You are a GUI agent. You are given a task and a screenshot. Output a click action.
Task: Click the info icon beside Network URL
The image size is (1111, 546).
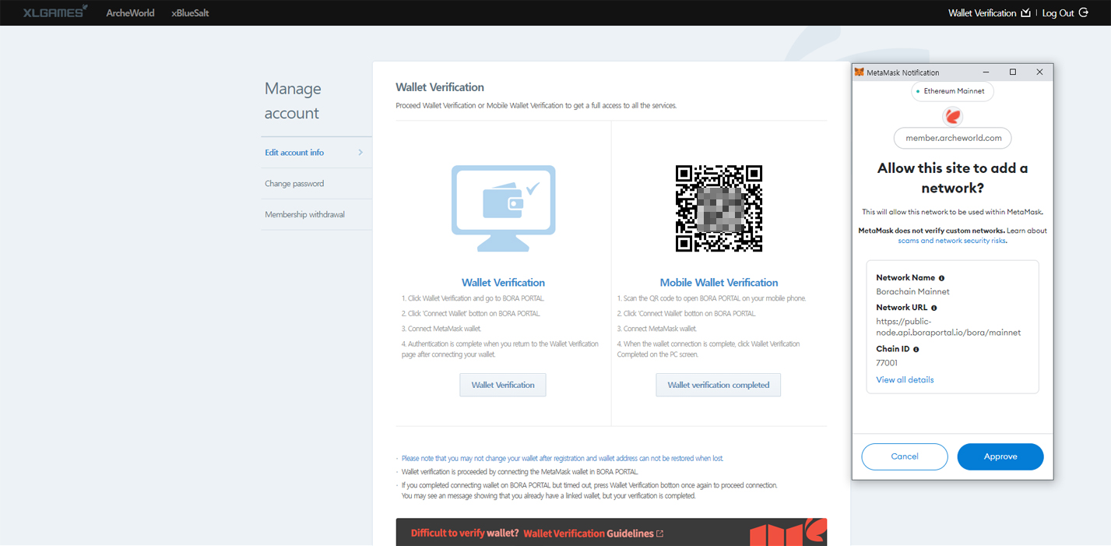(x=934, y=308)
